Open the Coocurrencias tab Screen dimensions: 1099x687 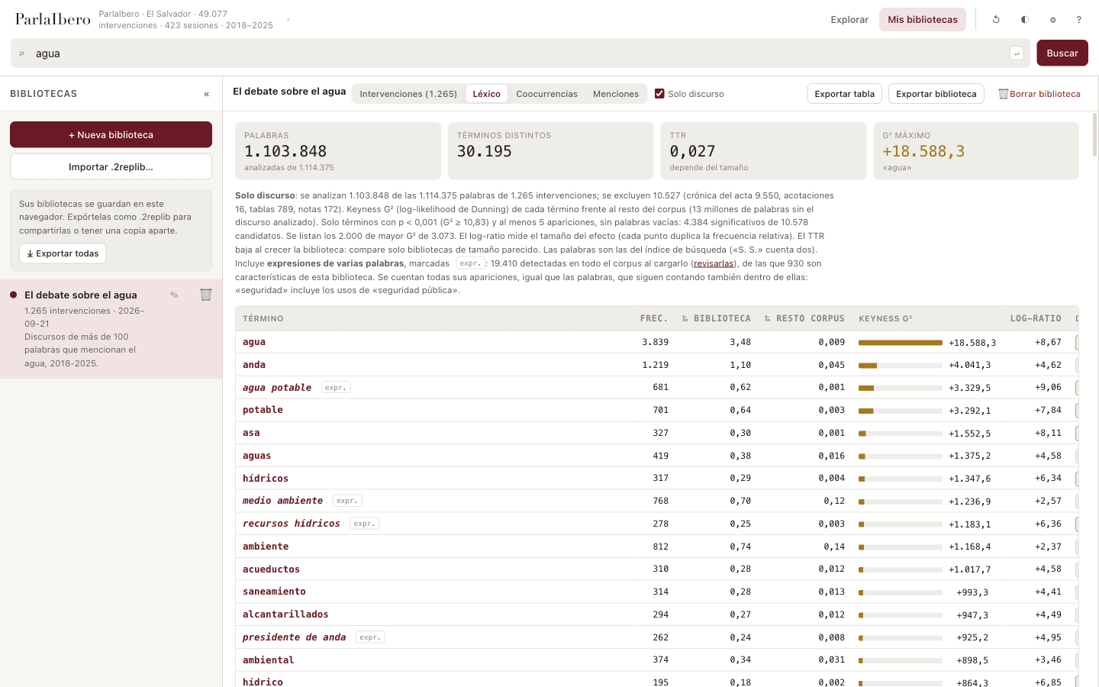point(546,94)
